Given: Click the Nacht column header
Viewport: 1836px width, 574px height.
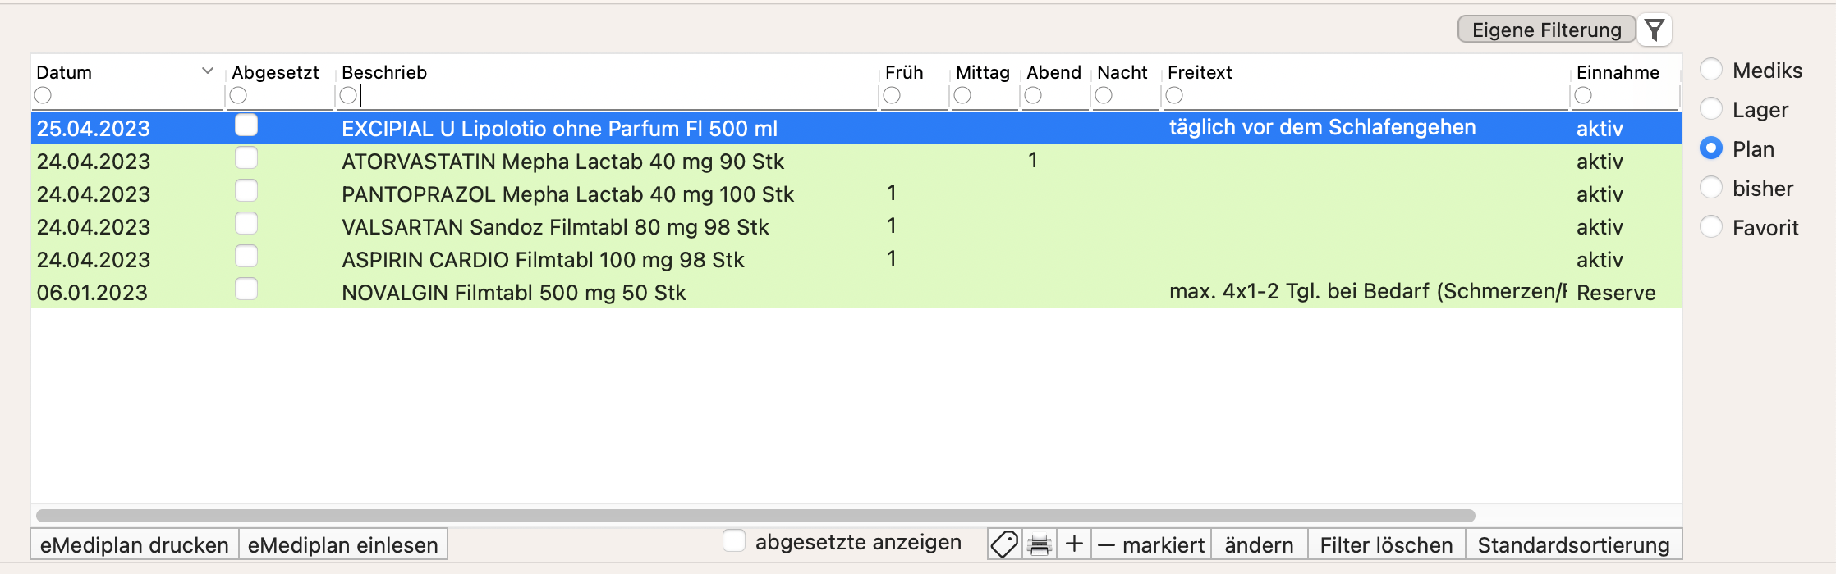Looking at the screenshot, I should [x=1122, y=72].
